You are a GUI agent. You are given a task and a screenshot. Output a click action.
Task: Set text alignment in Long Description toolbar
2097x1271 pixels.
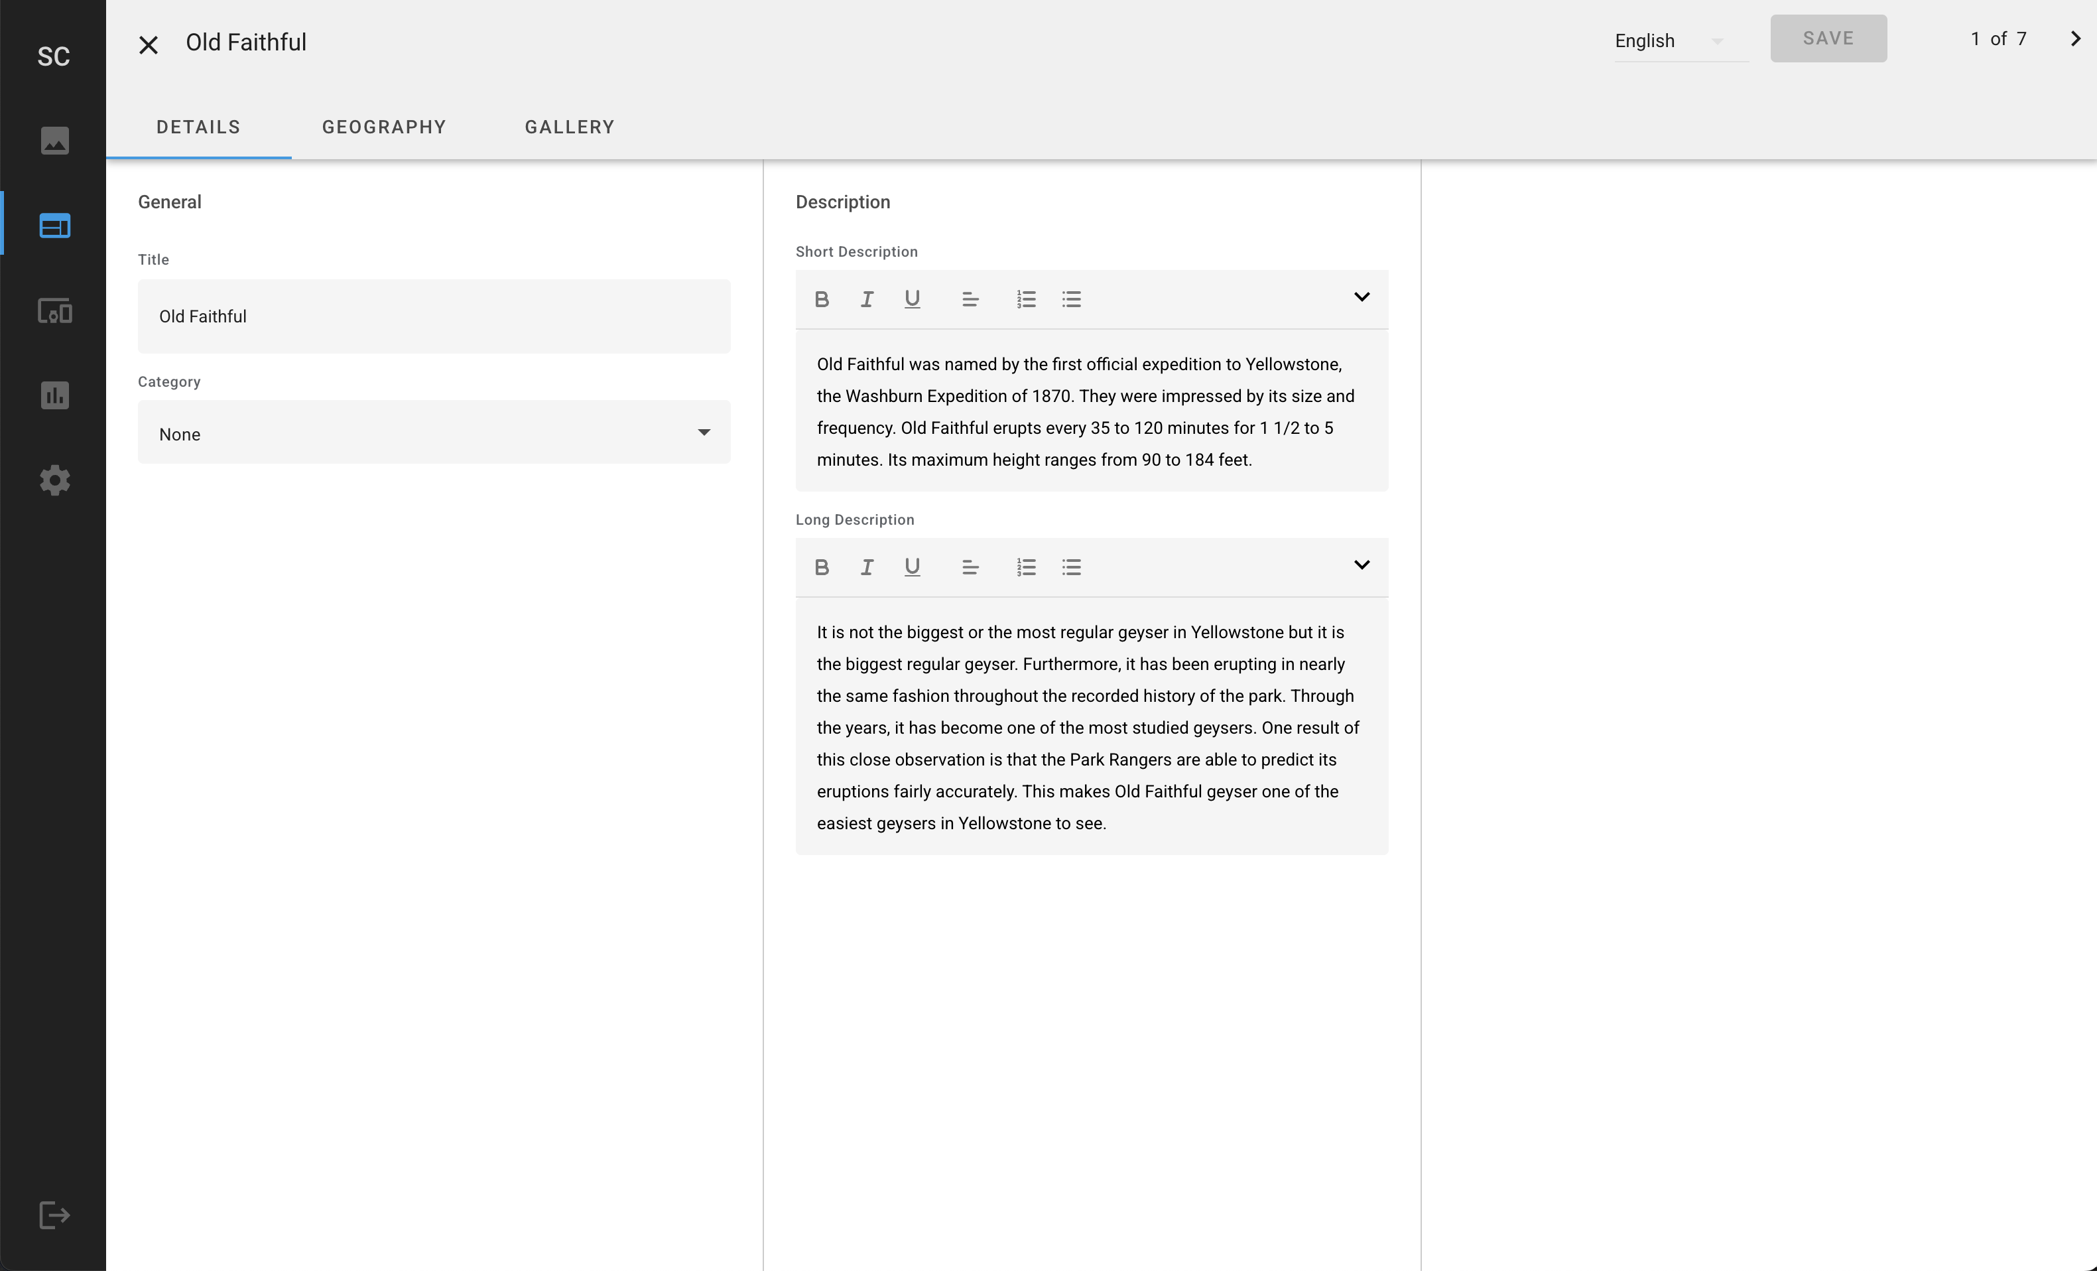[970, 567]
